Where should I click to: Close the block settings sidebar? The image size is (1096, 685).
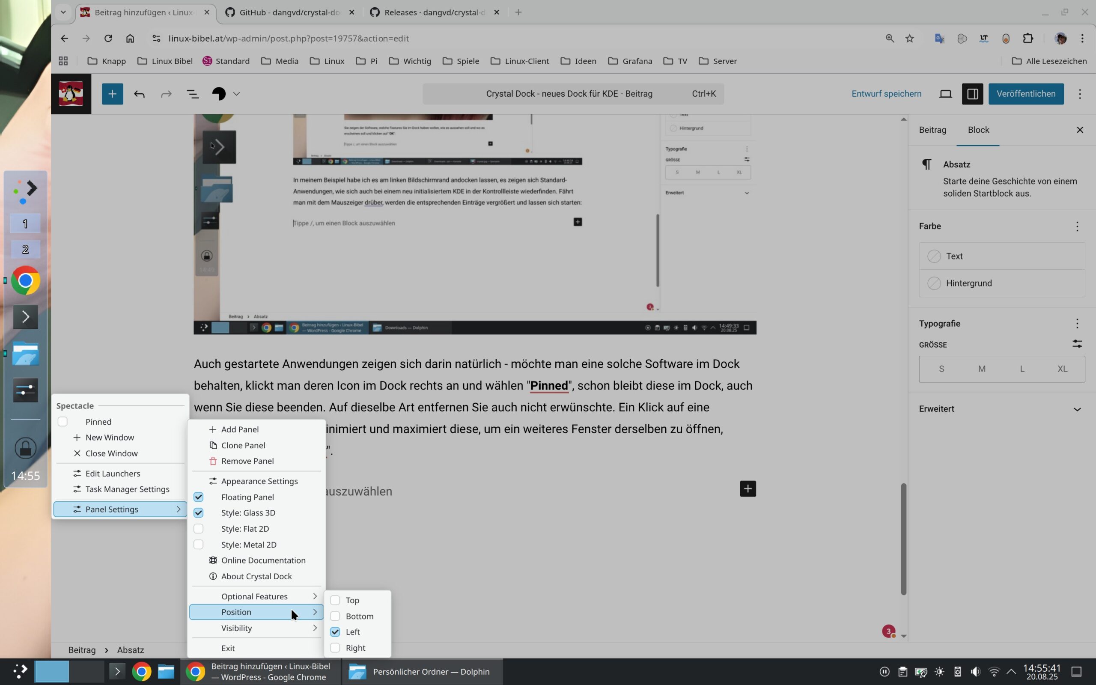pos(1080,130)
